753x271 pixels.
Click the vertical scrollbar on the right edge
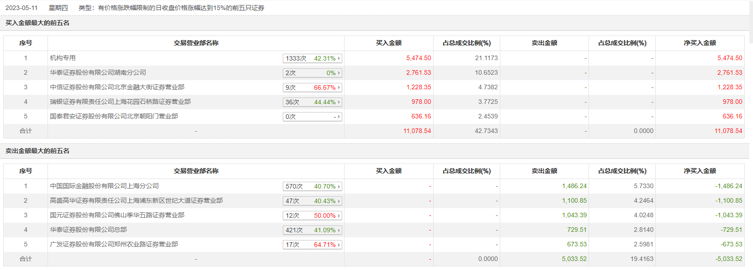tap(751, 23)
